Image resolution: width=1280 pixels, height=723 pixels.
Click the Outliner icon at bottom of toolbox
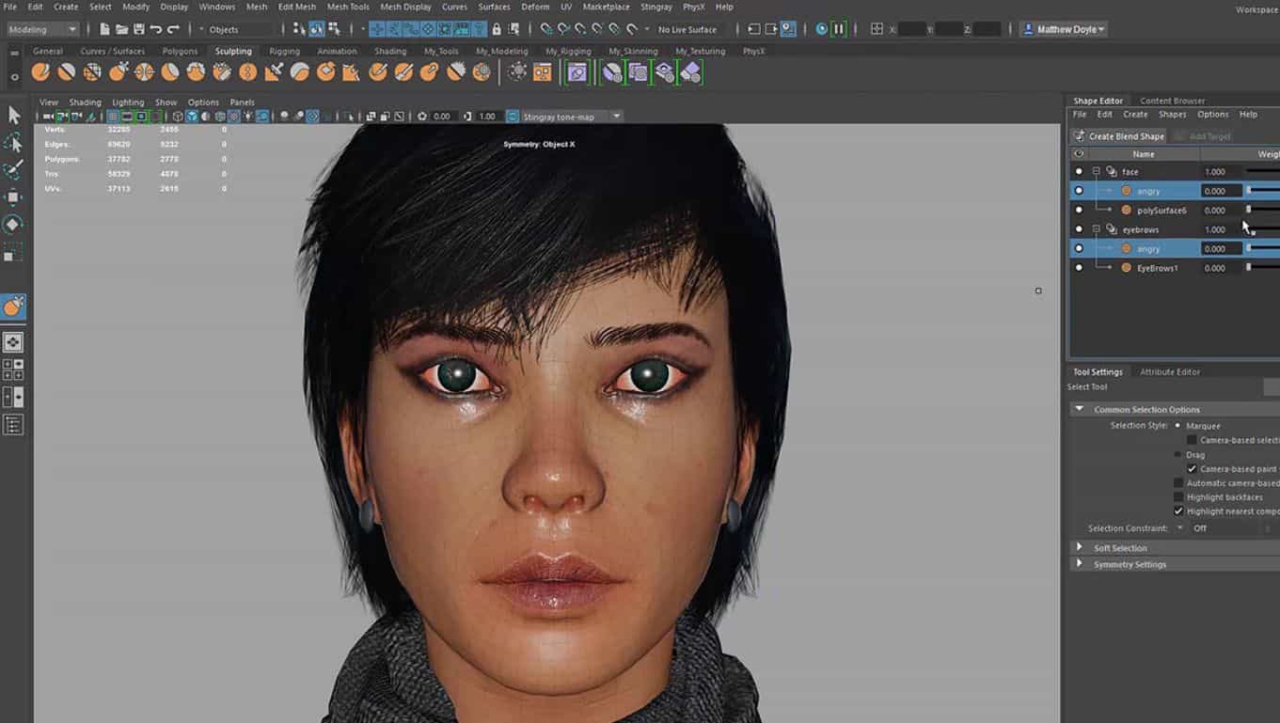[x=13, y=425]
